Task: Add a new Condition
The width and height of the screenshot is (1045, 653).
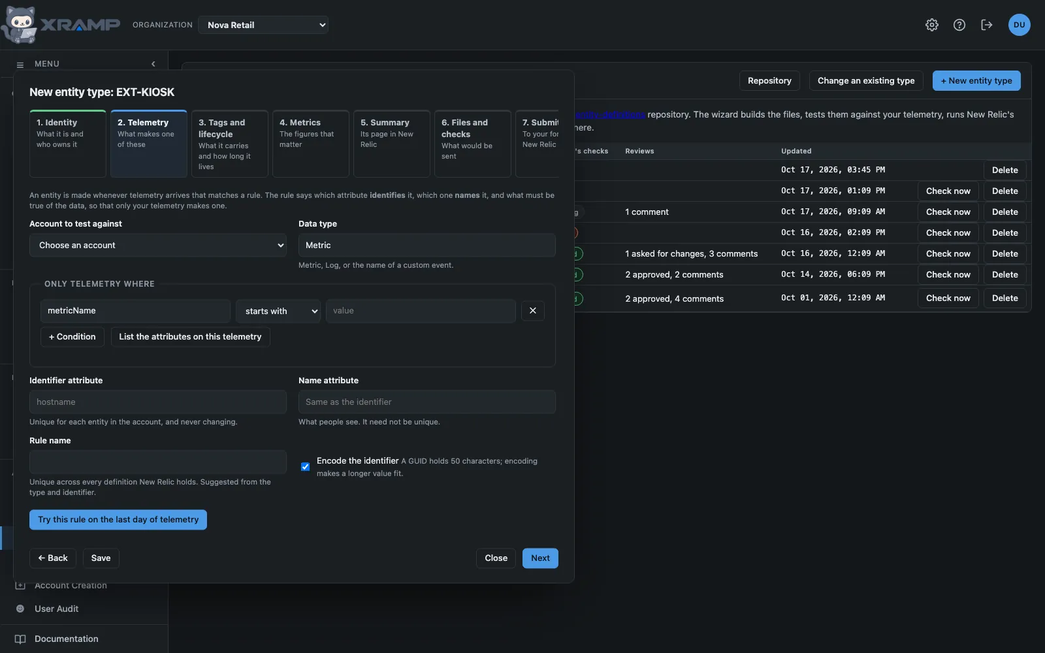Action: click(x=72, y=337)
